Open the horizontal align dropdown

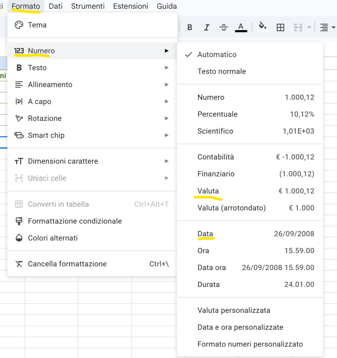(x=328, y=28)
